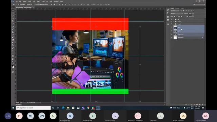Image resolution: width=217 pixels, height=122 pixels.
Task: Open Microsoft Edge from the taskbar
Action: tap(63, 108)
